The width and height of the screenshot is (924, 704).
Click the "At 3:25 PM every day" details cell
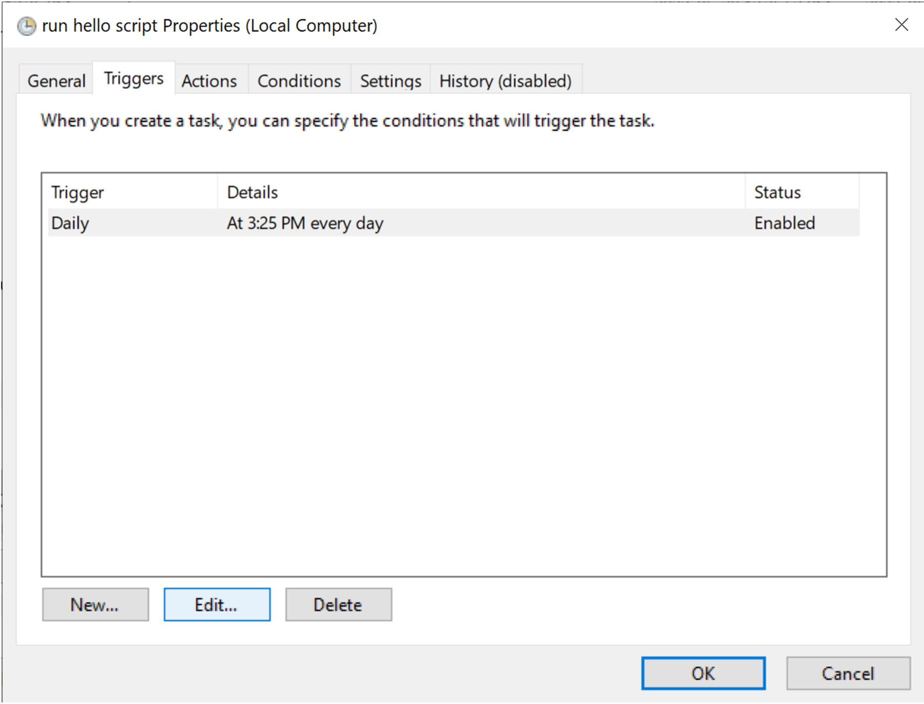pyautogui.click(x=305, y=223)
